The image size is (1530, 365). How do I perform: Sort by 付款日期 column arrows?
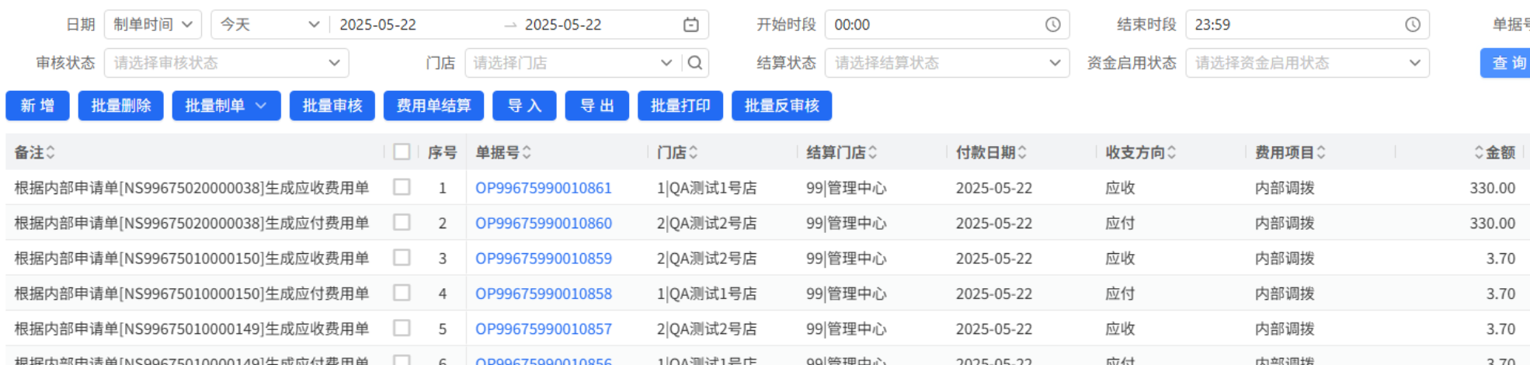point(1022,152)
